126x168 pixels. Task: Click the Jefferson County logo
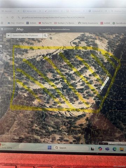coord(7,29)
